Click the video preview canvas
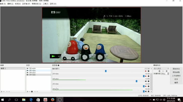 click(91, 35)
